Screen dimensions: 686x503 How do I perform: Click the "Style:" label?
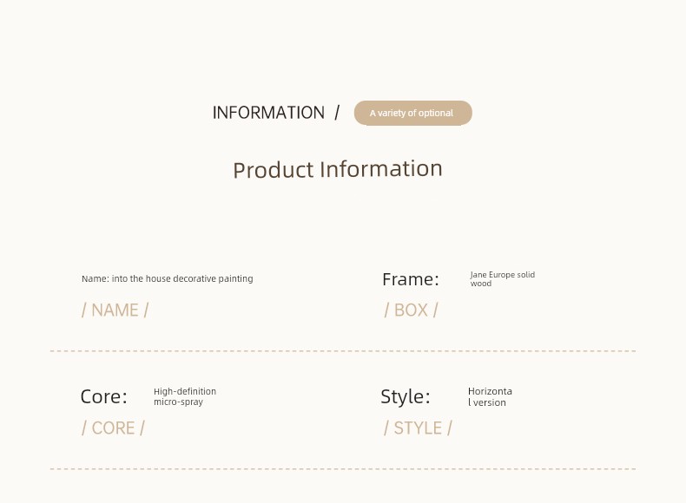[406, 397]
